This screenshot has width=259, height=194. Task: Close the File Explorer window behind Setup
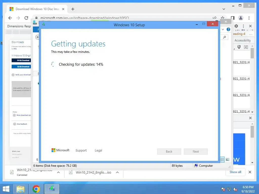coord(226,22)
